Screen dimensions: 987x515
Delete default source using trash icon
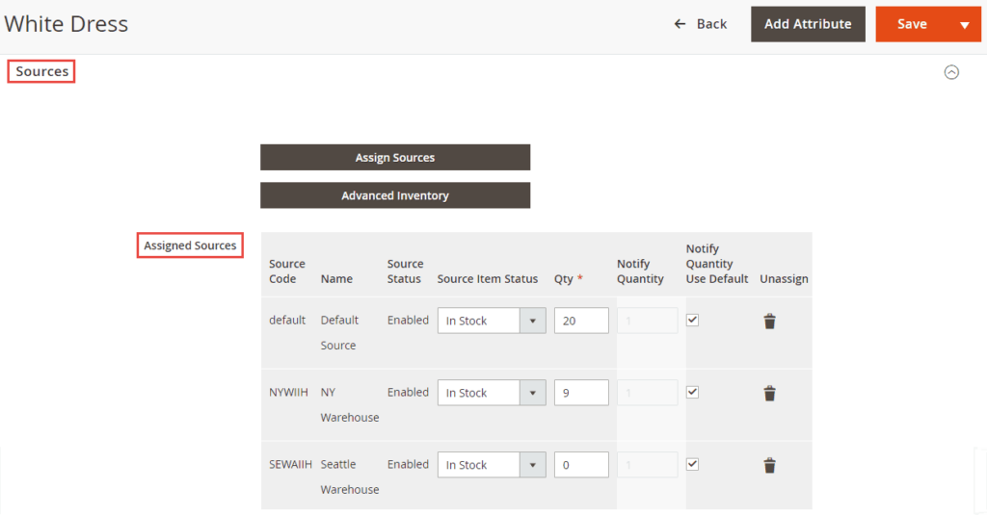point(769,322)
